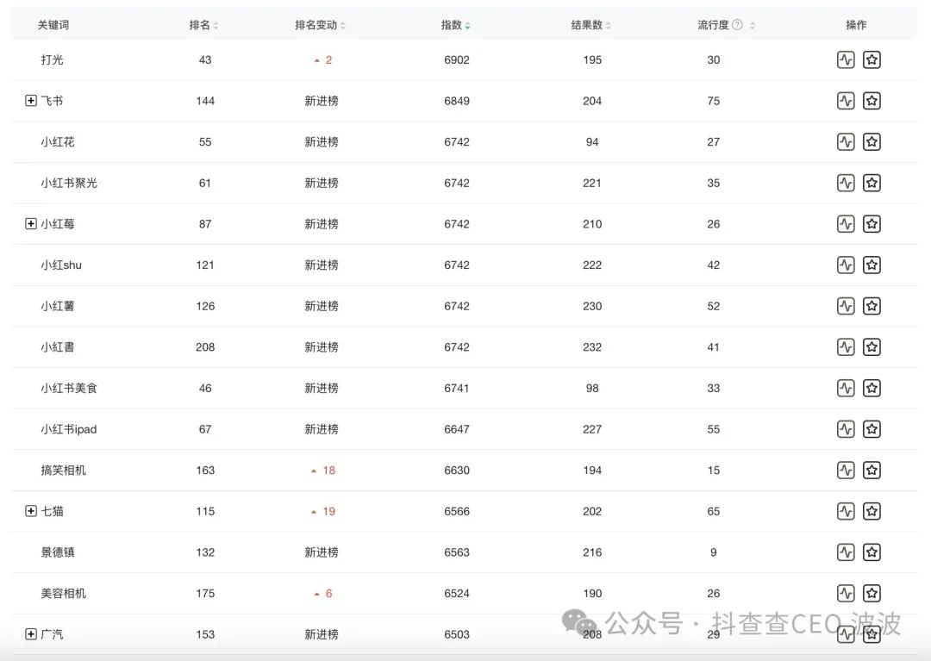
Task: Click trend chart icon for 美容相机
Action: (846, 594)
